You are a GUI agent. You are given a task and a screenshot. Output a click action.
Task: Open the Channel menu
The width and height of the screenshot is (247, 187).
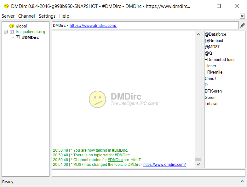26,16
